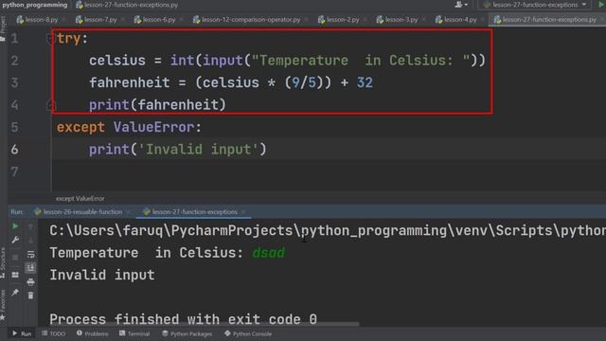
Task: Click 'Process finished with exit code 0' text
Action: pyautogui.click(x=183, y=319)
